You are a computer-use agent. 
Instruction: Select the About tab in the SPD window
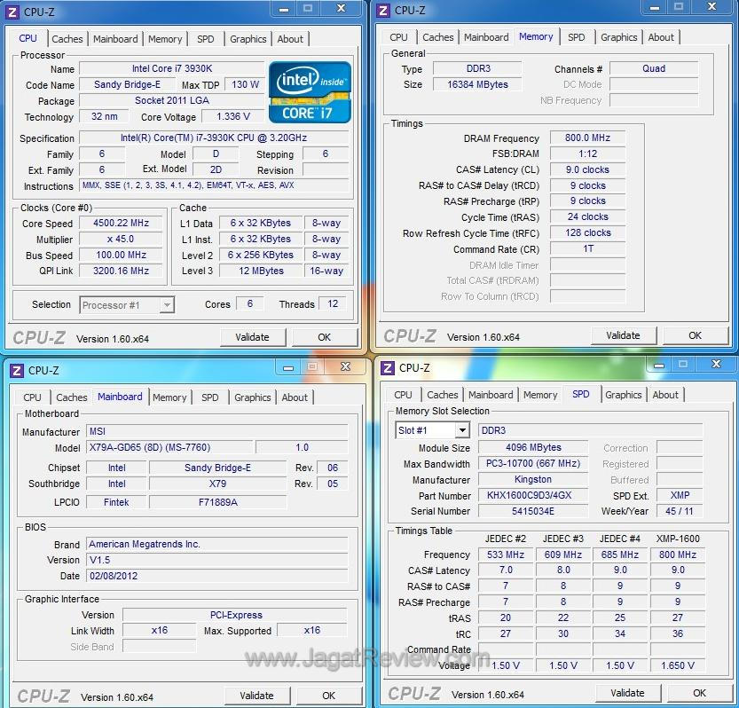click(665, 395)
